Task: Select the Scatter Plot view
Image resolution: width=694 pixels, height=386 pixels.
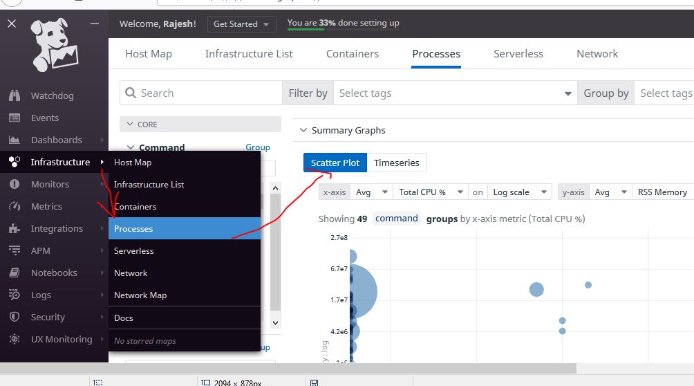Action: click(335, 163)
